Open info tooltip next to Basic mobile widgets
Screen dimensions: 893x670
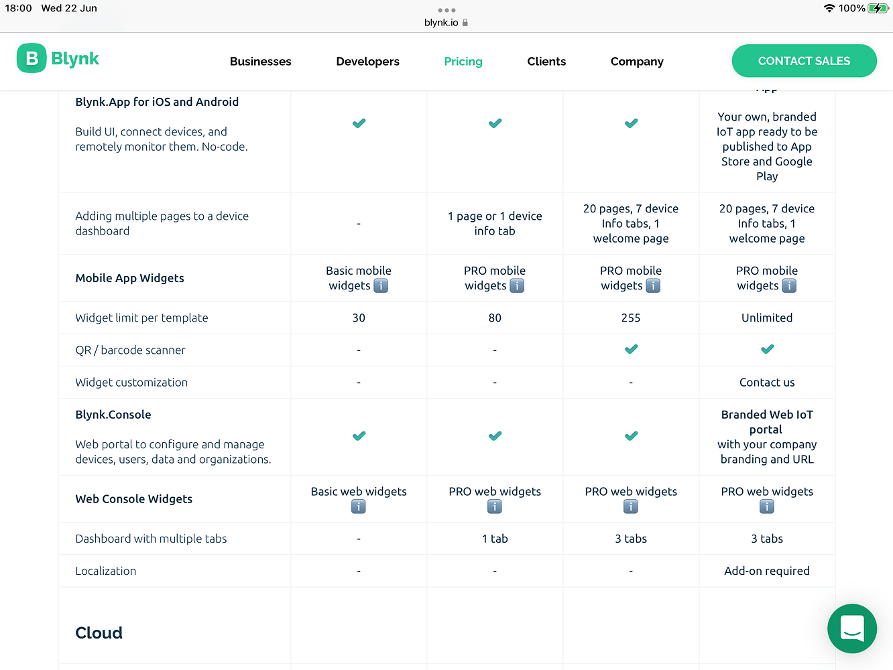coord(380,285)
